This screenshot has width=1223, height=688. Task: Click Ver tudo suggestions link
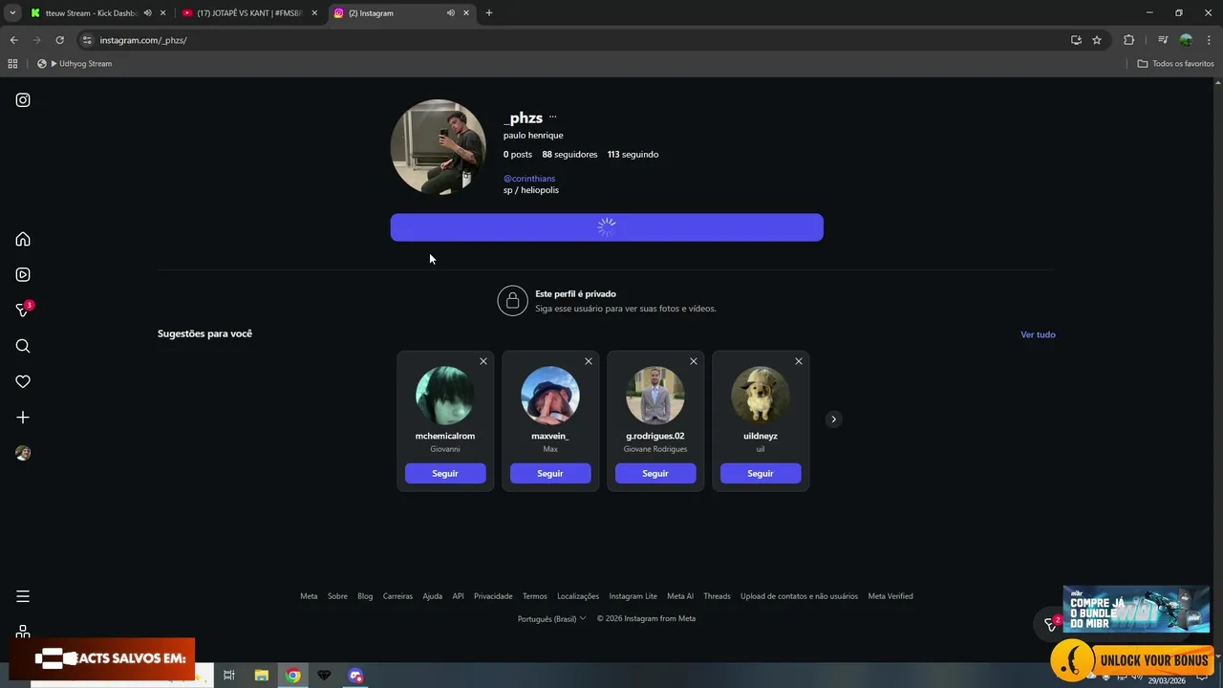click(x=1038, y=334)
